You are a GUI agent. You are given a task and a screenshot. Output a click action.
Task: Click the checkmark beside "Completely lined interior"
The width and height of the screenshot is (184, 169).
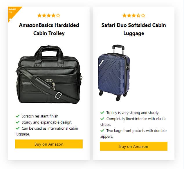[102, 119]
